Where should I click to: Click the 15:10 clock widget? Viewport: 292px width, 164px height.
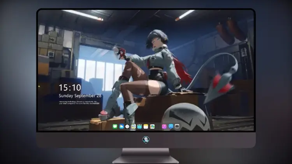70,87
